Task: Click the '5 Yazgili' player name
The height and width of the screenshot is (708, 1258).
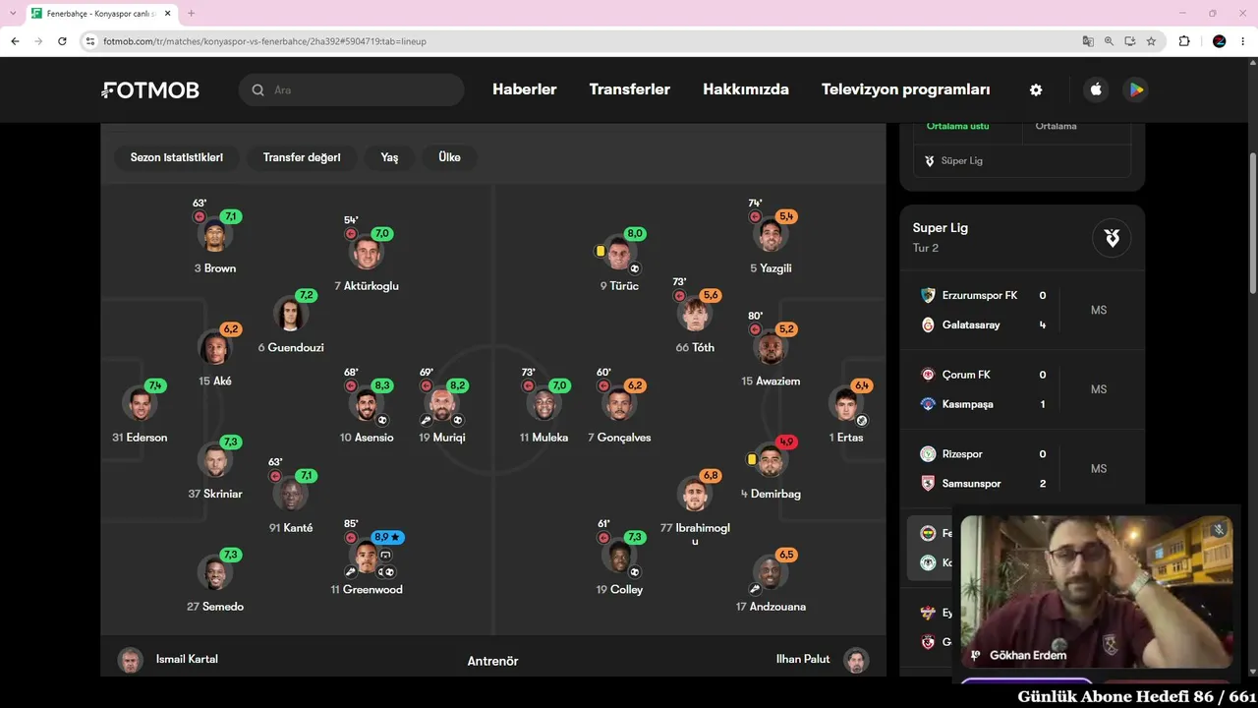Action: (771, 268)
